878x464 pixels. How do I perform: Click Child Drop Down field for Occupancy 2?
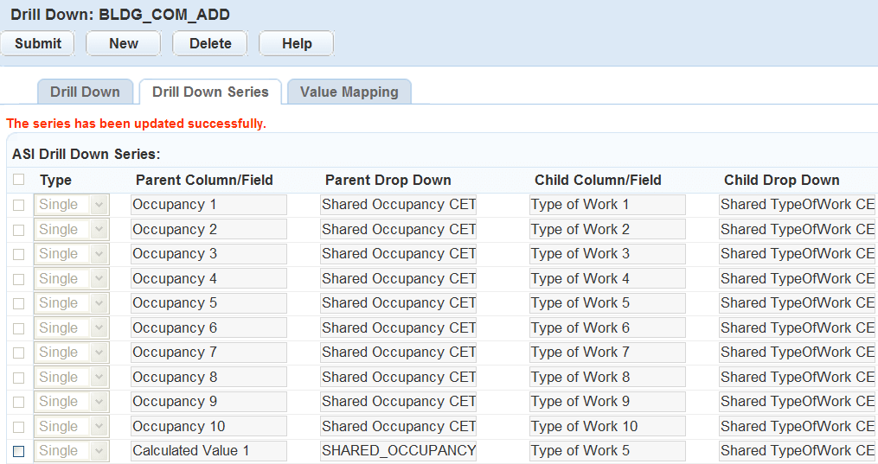point(797,230)
